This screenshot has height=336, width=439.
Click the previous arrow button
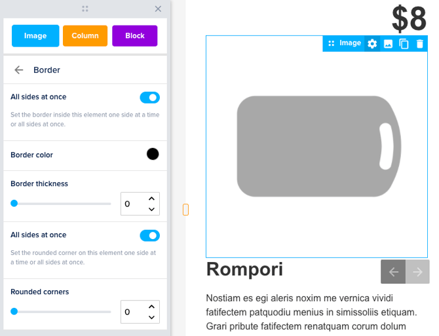pos(393,272)
